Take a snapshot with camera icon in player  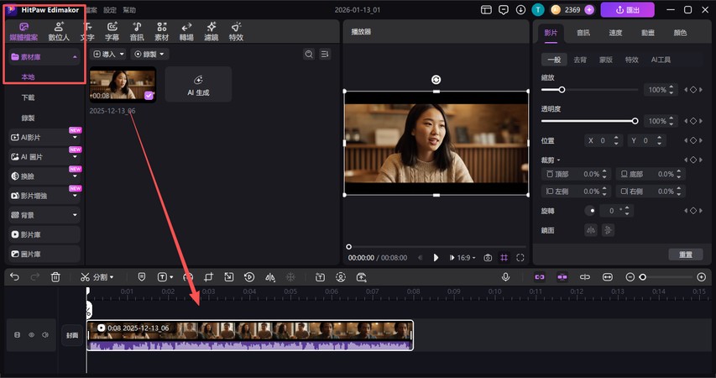tap(488, 258)
